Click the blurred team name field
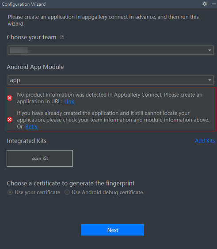The width and height of the screenshot is (217, 249). click(x=110, y=50)
